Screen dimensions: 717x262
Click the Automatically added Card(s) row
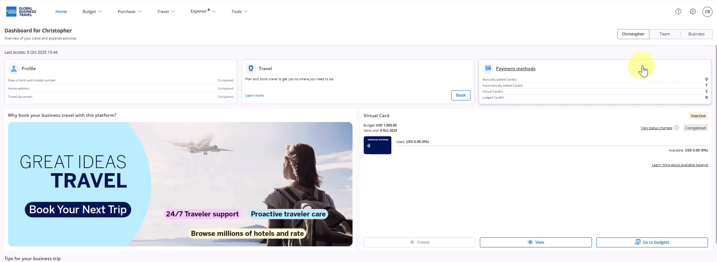tap(595, 85)
